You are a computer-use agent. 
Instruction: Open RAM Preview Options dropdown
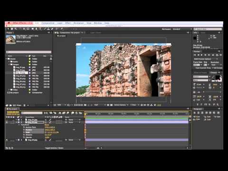(206, 59)
